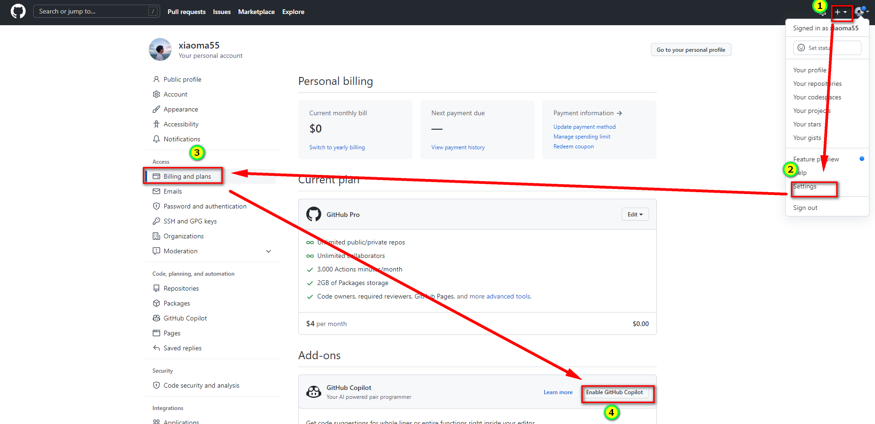Open the Update payment method link

tap(584, 127)
